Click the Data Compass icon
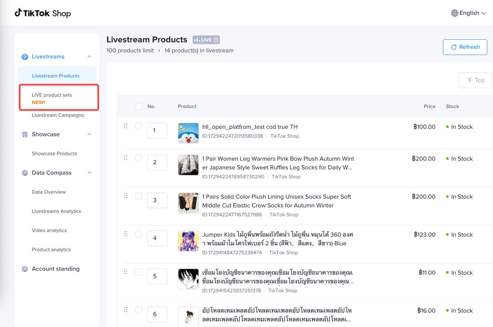Image resolution: width=493 pixels, height=327 pixels. point(25,173)
